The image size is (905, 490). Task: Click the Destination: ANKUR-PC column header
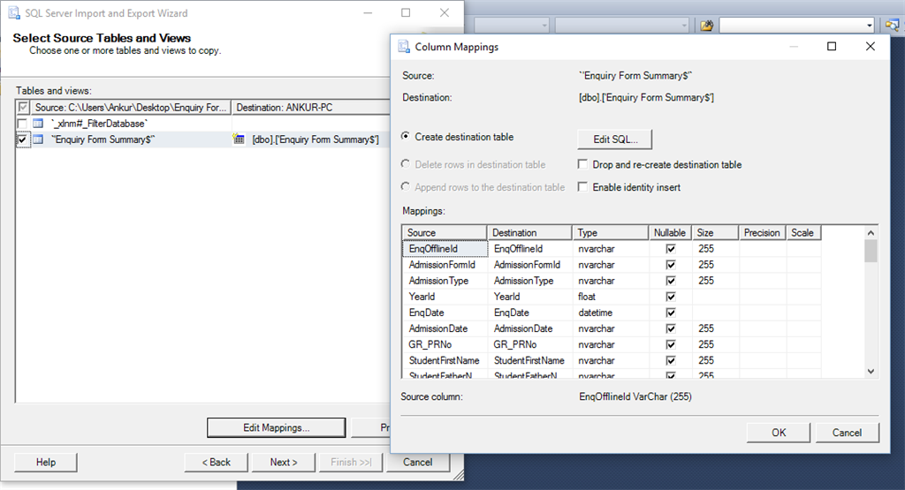coord(311,107)
